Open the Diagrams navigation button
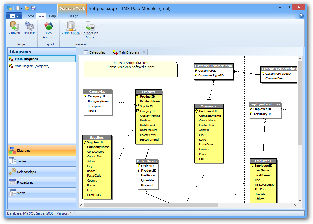 click(42, 150)
